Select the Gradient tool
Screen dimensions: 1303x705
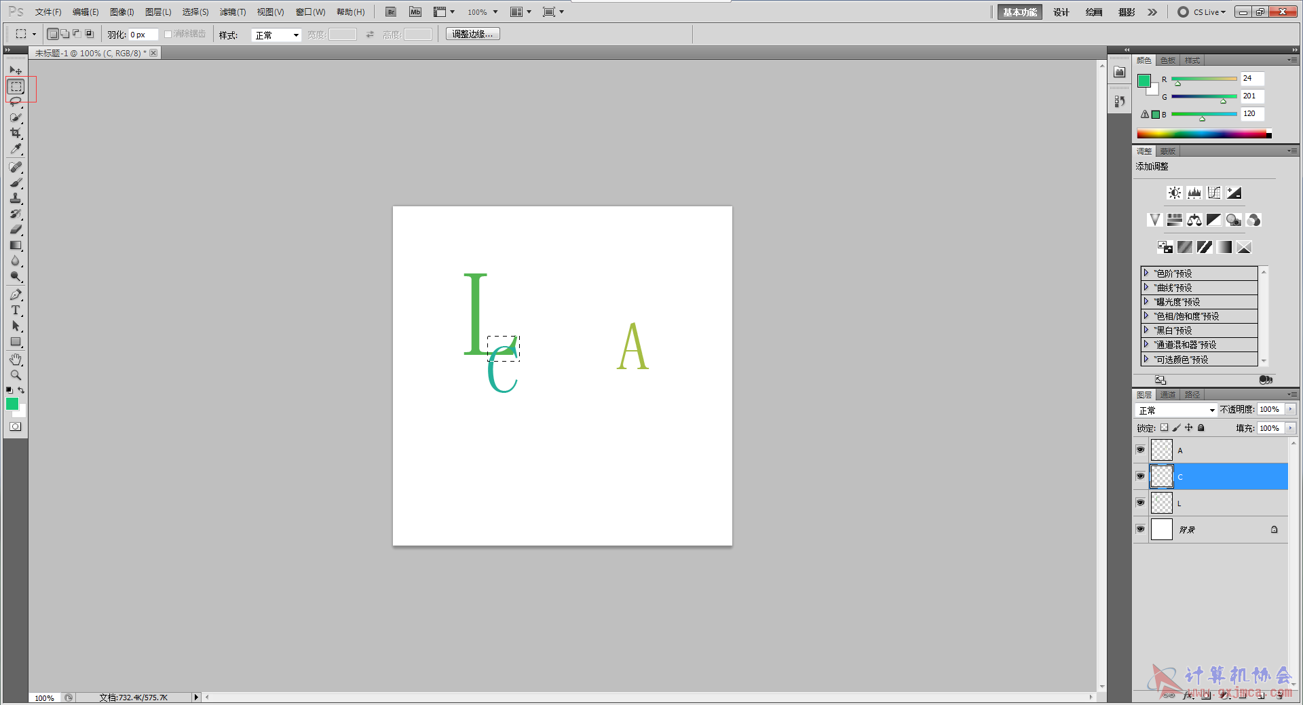pos(16,245)
